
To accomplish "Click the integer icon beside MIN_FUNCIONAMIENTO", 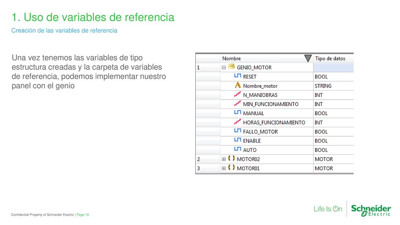I will [237, 104].
